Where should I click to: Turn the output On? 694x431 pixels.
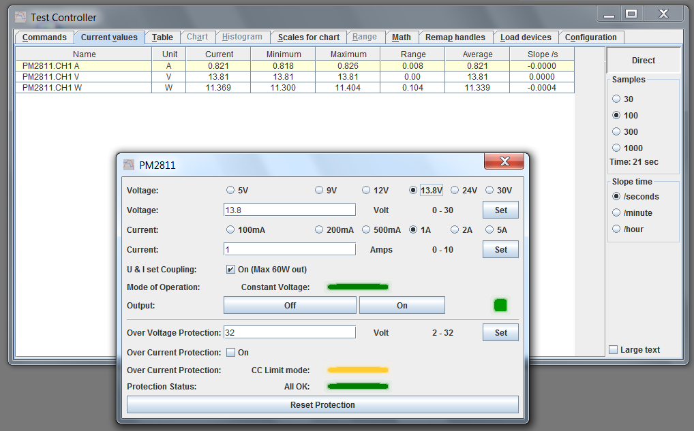[402, 306]
